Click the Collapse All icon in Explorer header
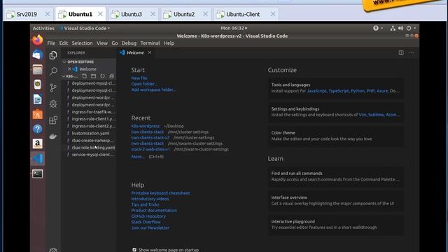 (111, 76)
